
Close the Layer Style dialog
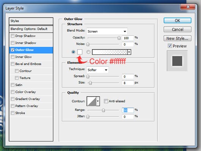point(188,7)
